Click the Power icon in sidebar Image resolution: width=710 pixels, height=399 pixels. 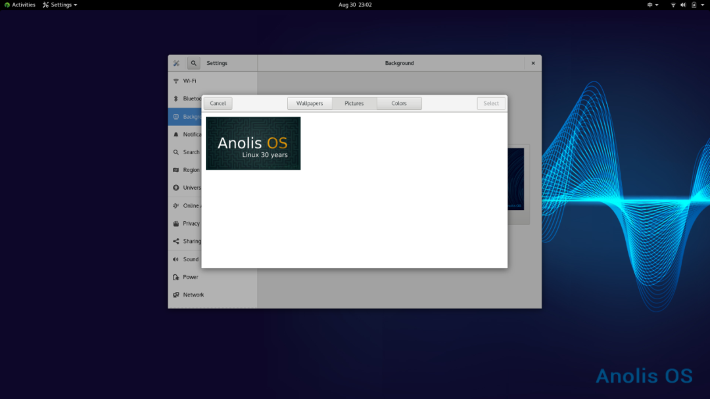176,277
